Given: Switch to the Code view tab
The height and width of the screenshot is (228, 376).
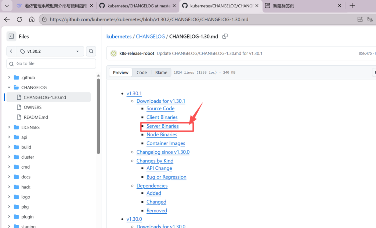Looking at the screenshot, I should point(142,73).
